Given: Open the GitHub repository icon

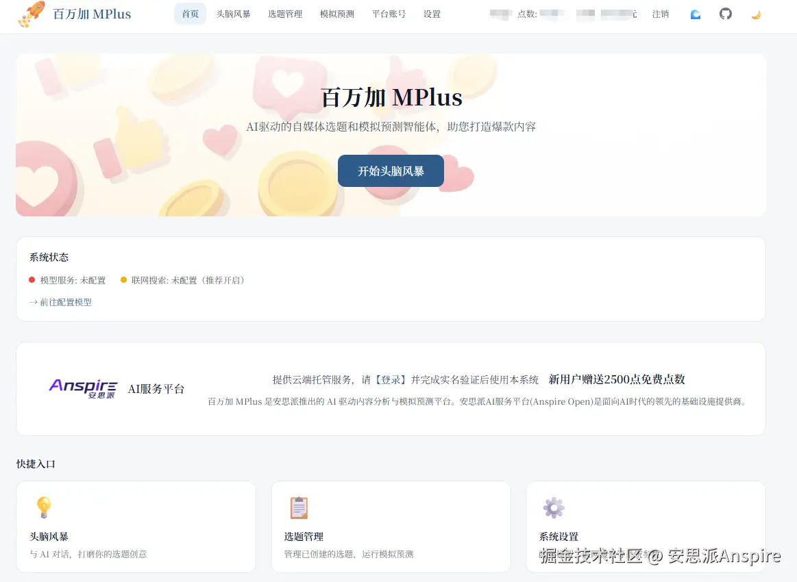Looking at the screenshot, I should (725, 14).
